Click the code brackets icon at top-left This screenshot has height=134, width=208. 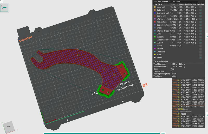(1, 1)
